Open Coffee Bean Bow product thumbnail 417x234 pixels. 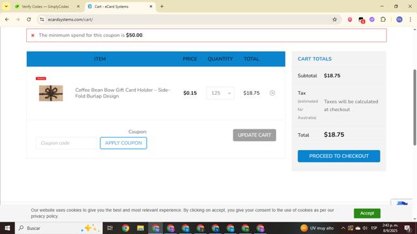(x=51, y=93)
